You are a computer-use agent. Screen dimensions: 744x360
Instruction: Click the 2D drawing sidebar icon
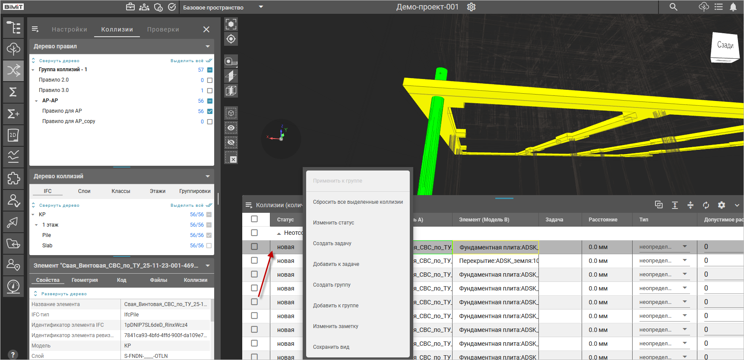[x=13, y=135]
